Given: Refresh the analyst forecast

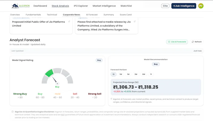Looking at the screenshot, I should (196, 42).
